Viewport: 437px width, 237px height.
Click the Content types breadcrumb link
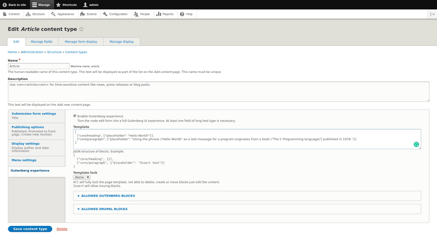click(76, 52)
